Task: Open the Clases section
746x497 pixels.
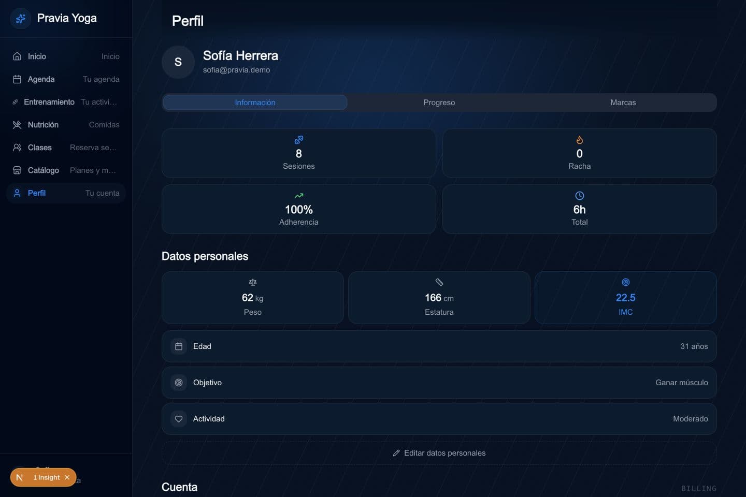Action: 66,148
